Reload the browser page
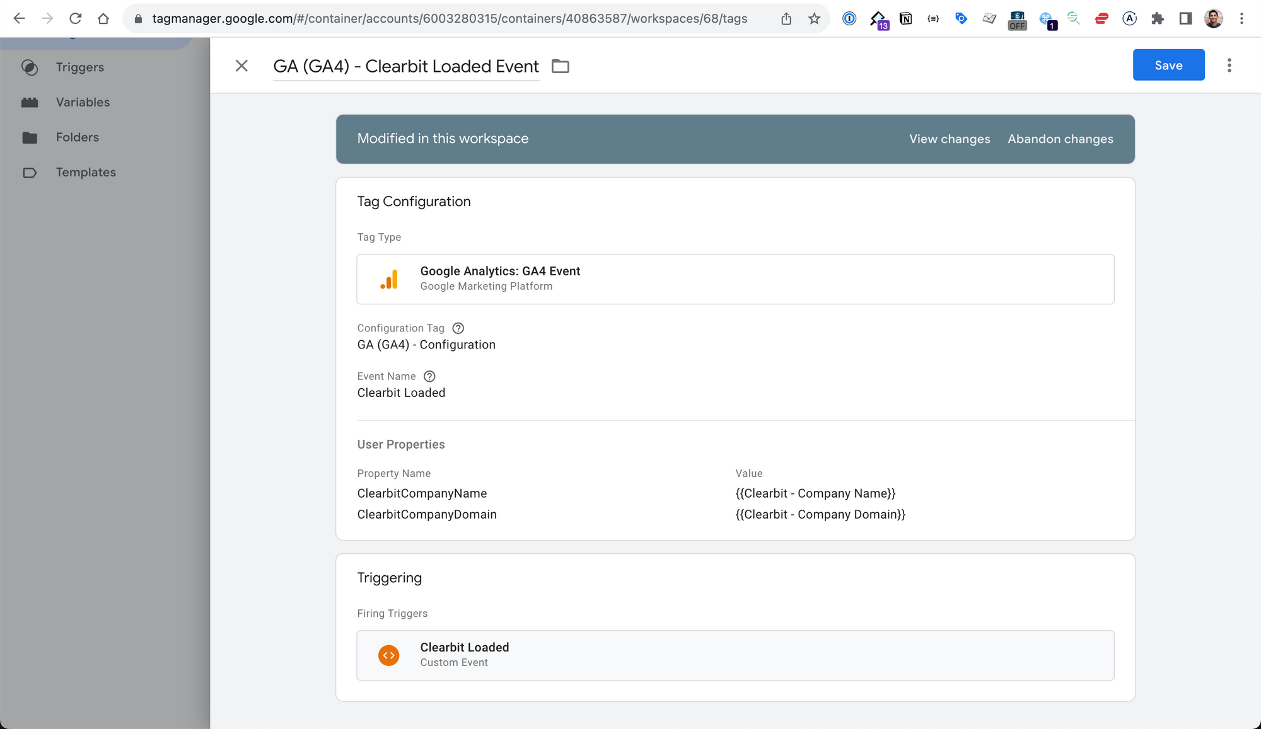Image resolution: width=1261 pixels, height=729 pixels. click(75, 18)
